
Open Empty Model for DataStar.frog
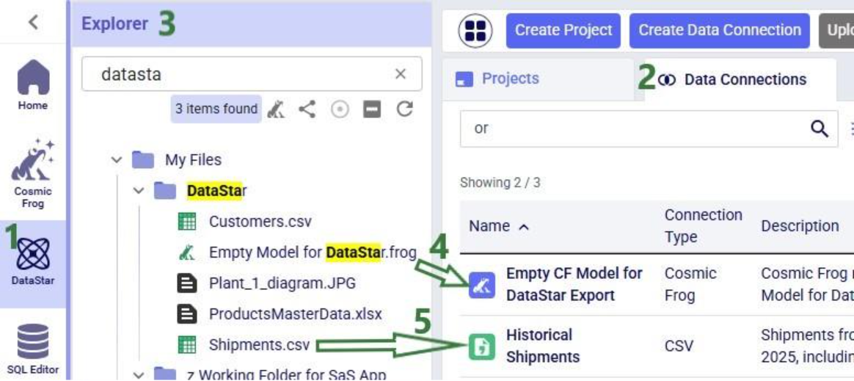(x=313, y=253)
